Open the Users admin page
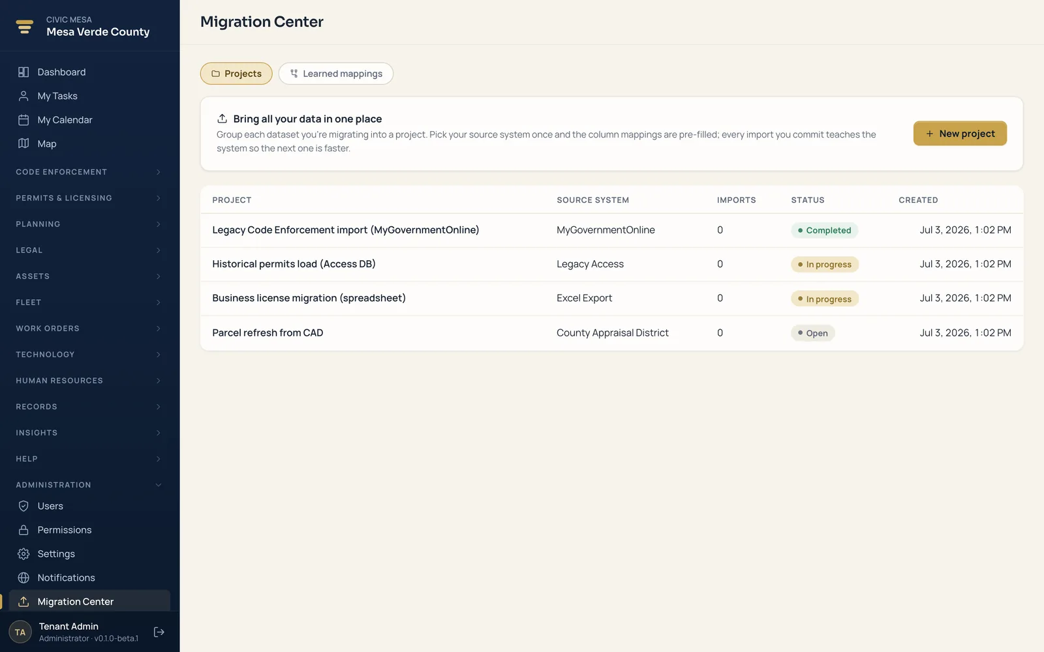Viewport: 1044px width, 652px height. [x=89, y=506]
